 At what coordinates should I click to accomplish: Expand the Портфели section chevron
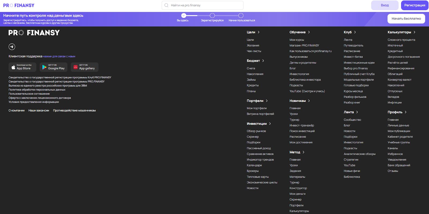coord(267,101)
